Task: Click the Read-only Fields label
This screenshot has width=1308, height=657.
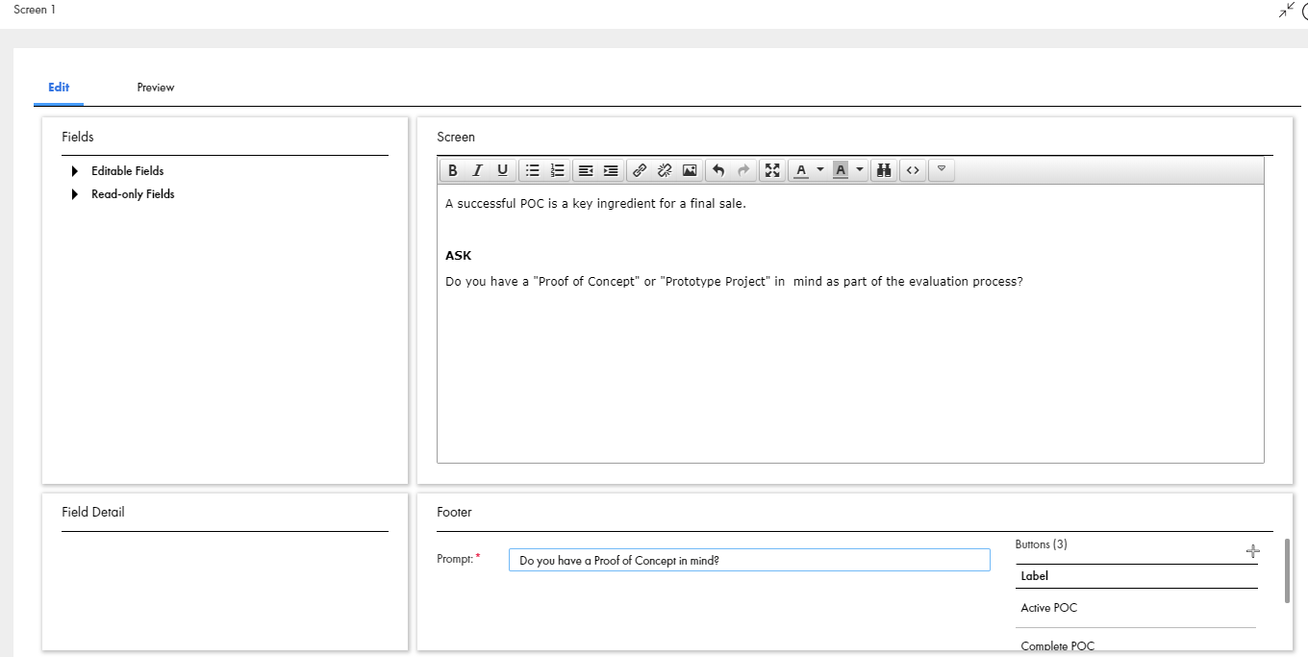Action: click(133, 194)
